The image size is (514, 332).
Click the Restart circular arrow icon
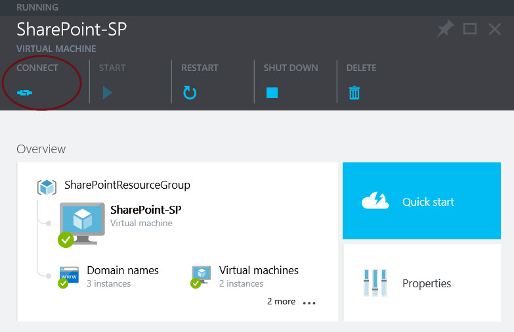[190, 93]
